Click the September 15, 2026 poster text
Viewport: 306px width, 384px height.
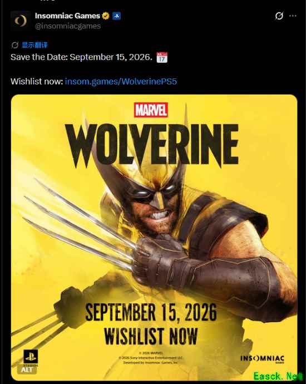click(151, 312)
